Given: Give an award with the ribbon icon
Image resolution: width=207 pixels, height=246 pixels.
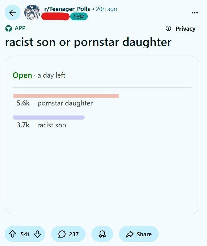Looking at the screenshot, I should coord(102,234).
